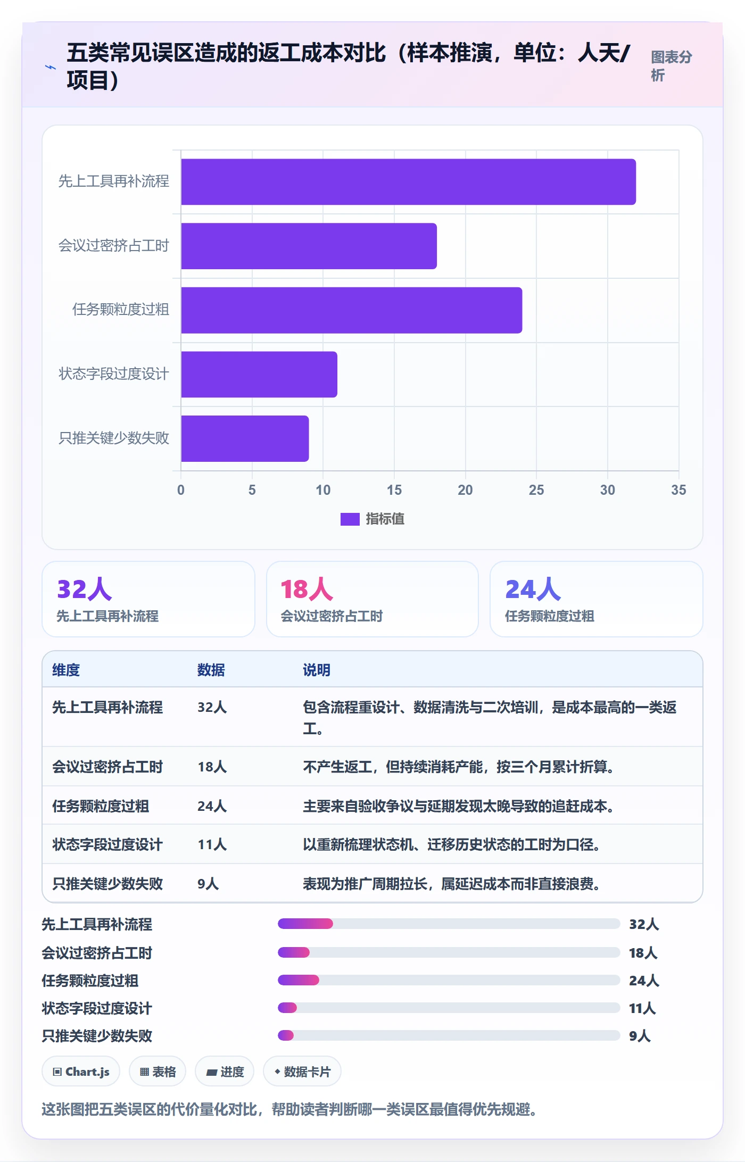
Task: Open the 24人 data card
Action: pos(597,599)
